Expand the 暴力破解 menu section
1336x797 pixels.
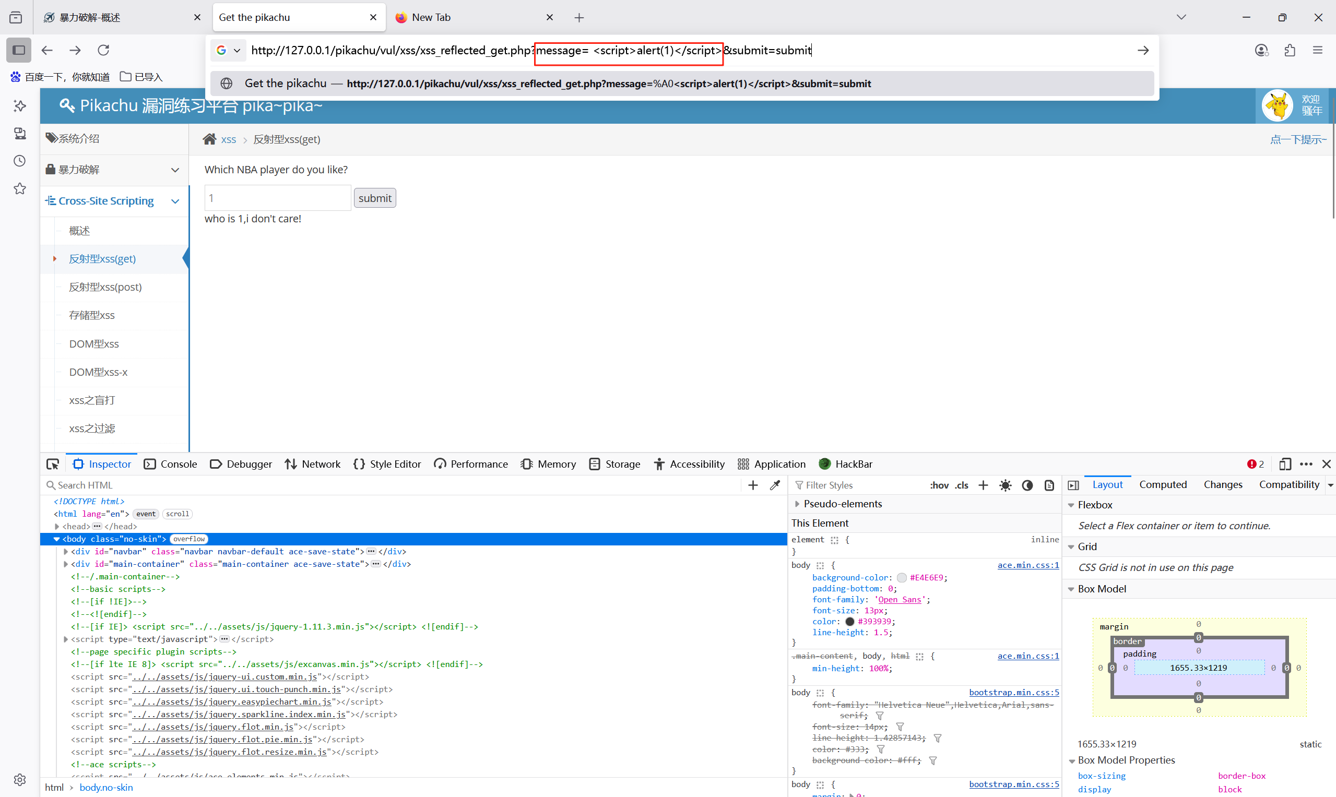(x=114, y=170)
